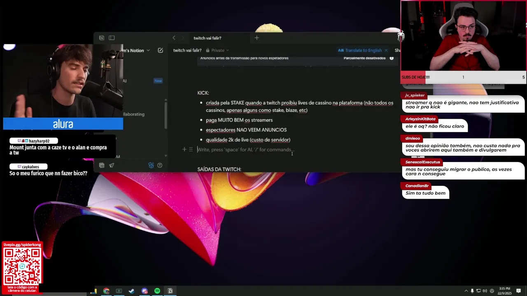Open the help question mark icon in Notion
This screenshot has height=296, width=527.
tap(160, 165)
